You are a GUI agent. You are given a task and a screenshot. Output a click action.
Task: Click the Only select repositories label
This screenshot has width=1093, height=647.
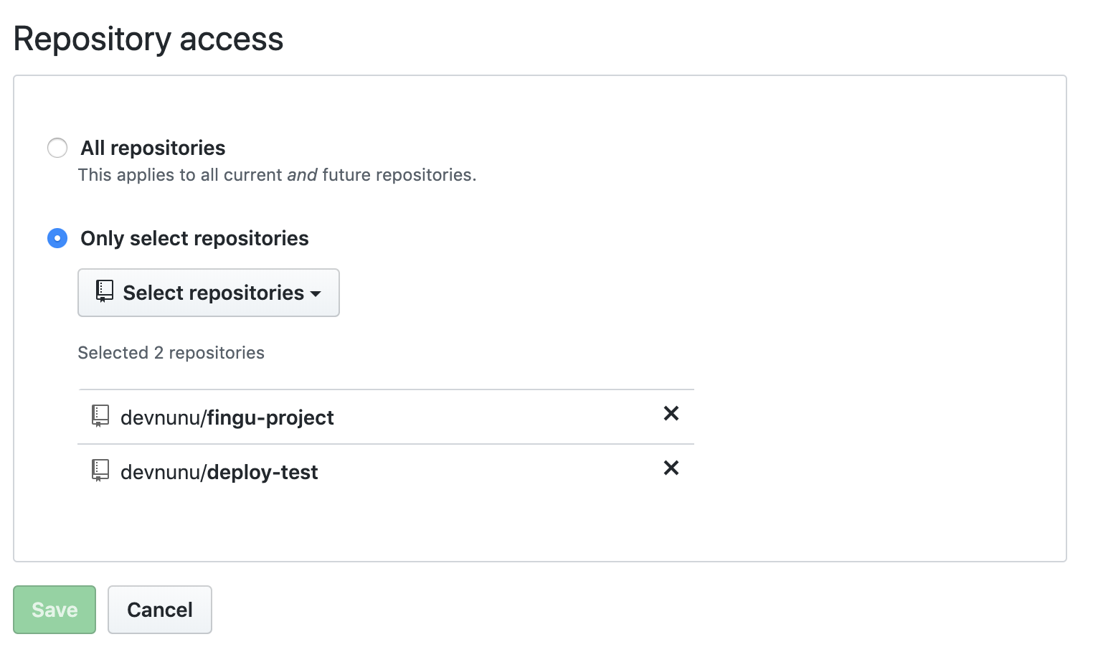coord(194,238)
